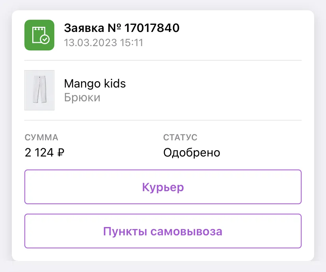
Task: Click the № symbol in the order title
Action: [114, 28]
